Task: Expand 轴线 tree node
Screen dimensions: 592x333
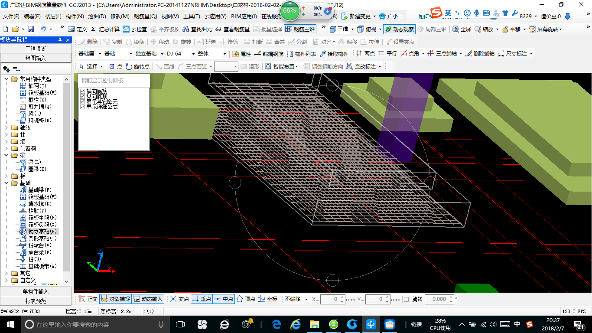Action: (7, 127)
